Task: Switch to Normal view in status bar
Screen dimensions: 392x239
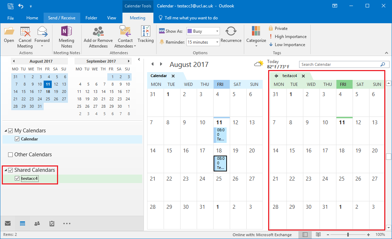Action: click(x=305, y=235)
